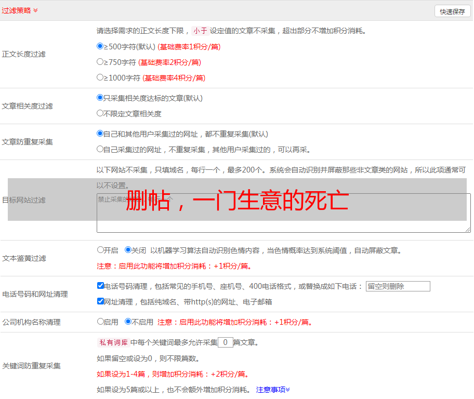Click the (基础费率1积分/篇) red note
This screenshot has height=399, width=474.
tap(189, 47)
